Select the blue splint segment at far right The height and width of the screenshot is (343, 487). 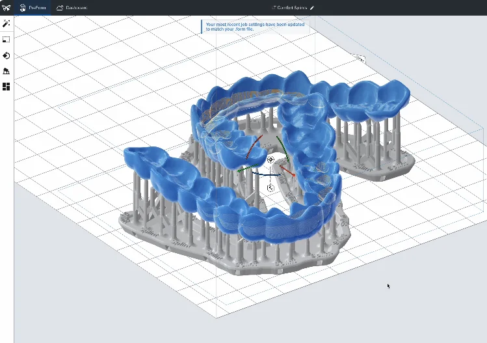(369, 100)
